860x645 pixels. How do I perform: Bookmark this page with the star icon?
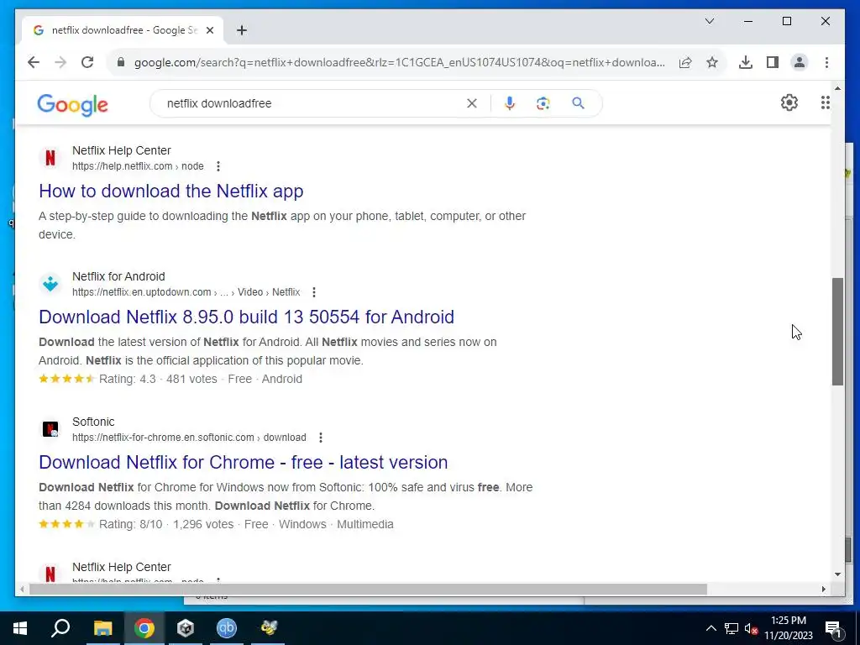coord(712,62)
